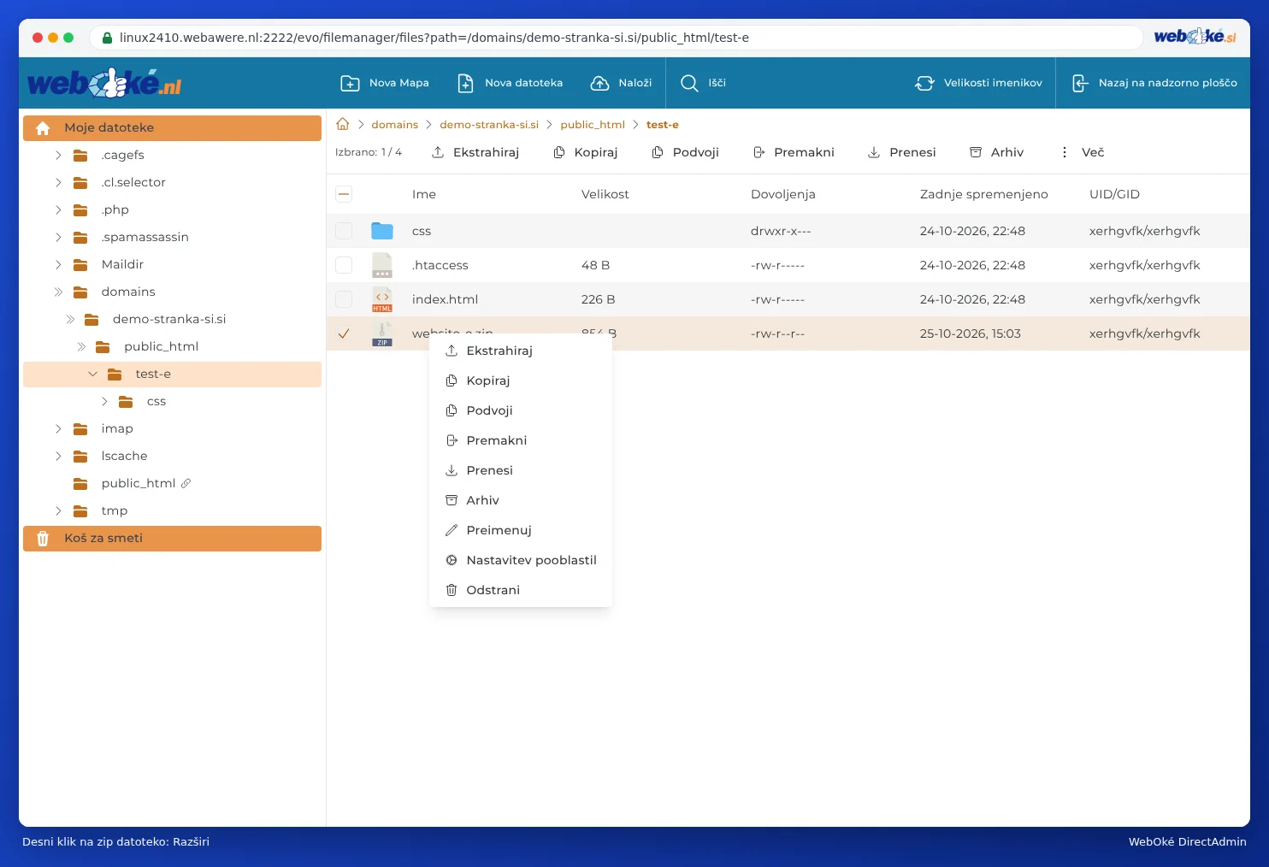Click the Velikosti imenikov refresh icon
The width and height of the screenshot is (1269, 867).
click(924, 83)
